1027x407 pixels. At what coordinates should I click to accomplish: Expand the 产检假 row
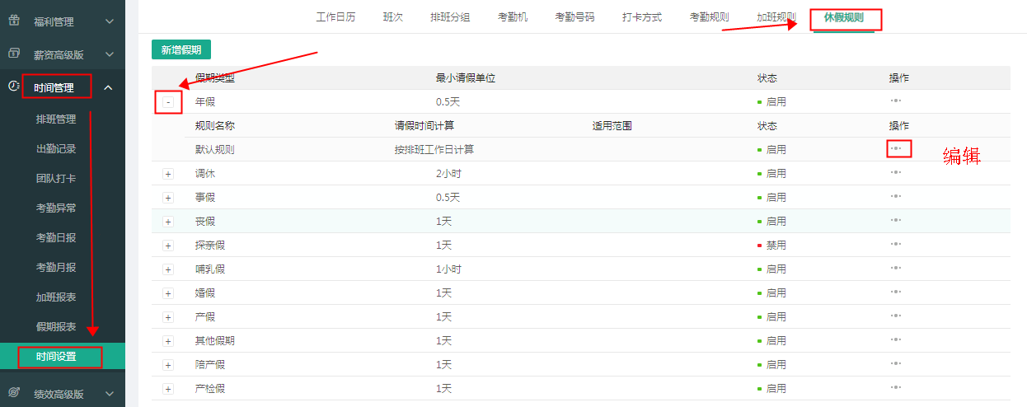click(168, 389)
